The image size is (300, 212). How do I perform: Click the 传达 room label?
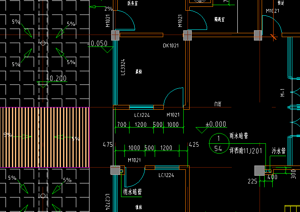(x=281, y=3)
